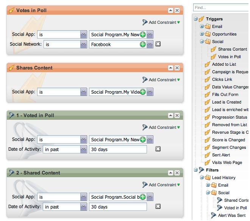This screenshot has height=221, width=250.
Task: Expand the Email folder under Triggers
Action: click(x=202, y=26)
